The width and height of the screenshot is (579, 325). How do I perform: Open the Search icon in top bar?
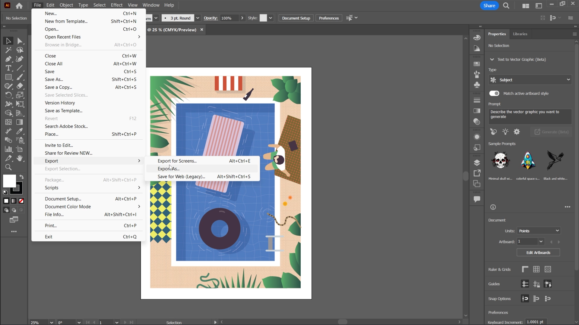point(506,6)
